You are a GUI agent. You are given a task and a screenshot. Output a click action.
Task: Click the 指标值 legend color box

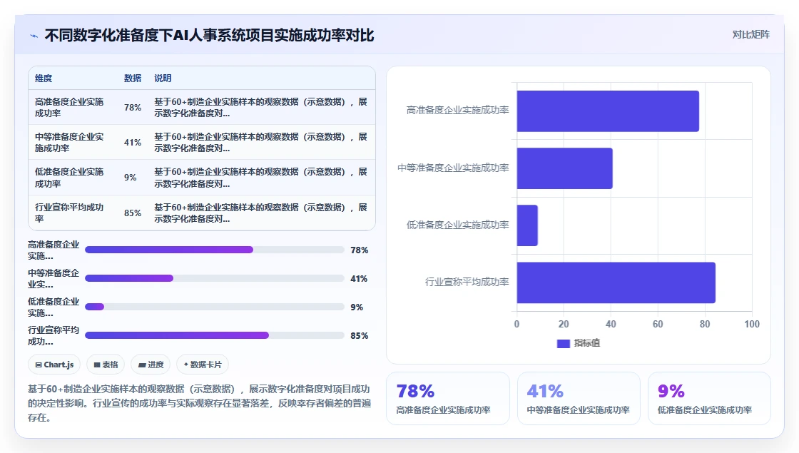click(563, 343)
